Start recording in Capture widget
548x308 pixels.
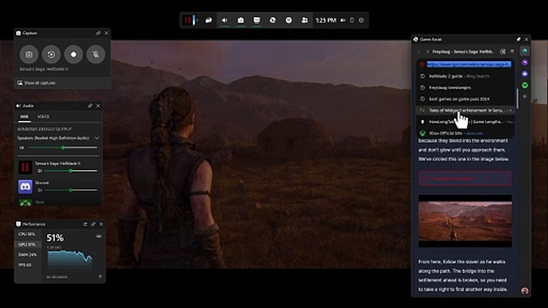pyautogui.click(x=73, y=55)
